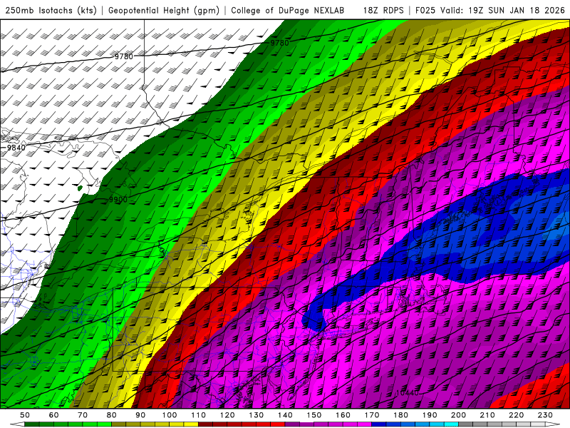The height and width of the screenshot is (428, 570).
Task: Pick the darkest blue swatch just after 170
Action: [x=379, y=424]
